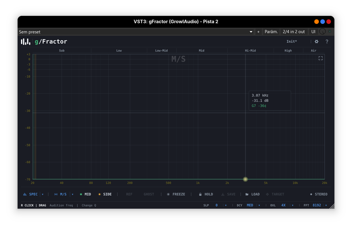Click the help question mark icon
Viewport: 352px width, 228px height.
(x=327, y=42)
